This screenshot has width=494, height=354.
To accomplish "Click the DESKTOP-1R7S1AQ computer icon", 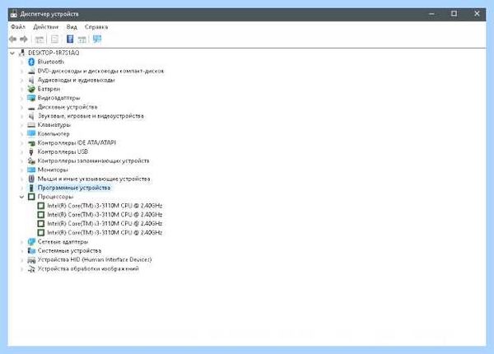I will pyautogui.click(x=22, y=53).
